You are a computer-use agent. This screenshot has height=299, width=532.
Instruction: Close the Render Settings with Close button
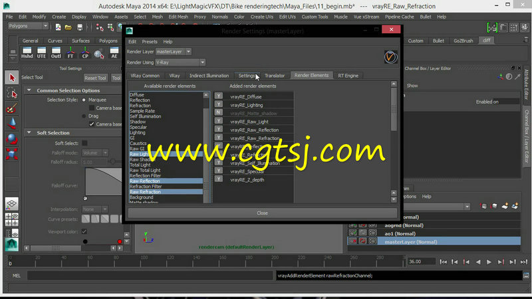pos(262,213)
